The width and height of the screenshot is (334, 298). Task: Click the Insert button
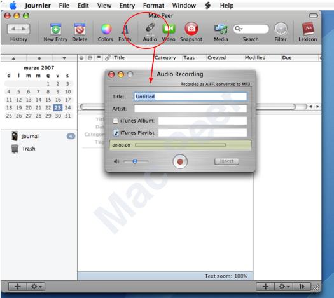[x=226, y=161]
